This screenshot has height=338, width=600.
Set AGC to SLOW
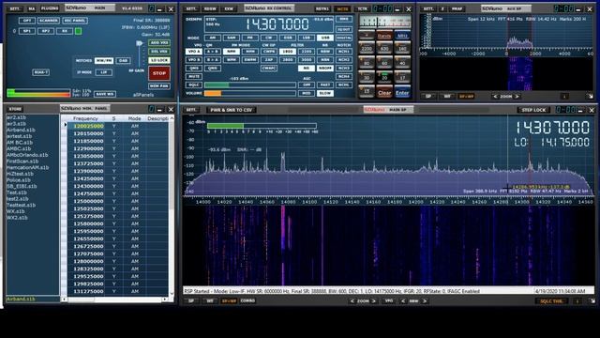pyautogui.click(x=325, y=94)
